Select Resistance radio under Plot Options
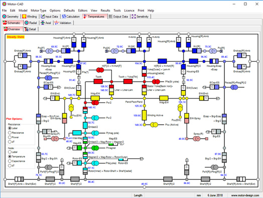The image size is (263, 198). tap(10, 133)
